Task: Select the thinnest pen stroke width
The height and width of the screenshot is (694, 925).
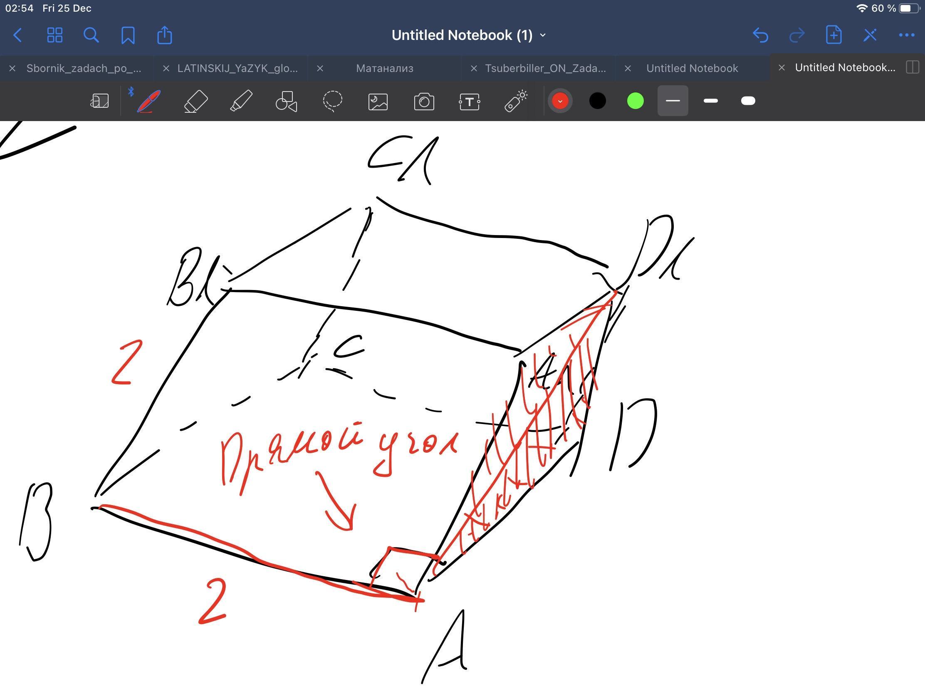Action: (x=673, y=101)
